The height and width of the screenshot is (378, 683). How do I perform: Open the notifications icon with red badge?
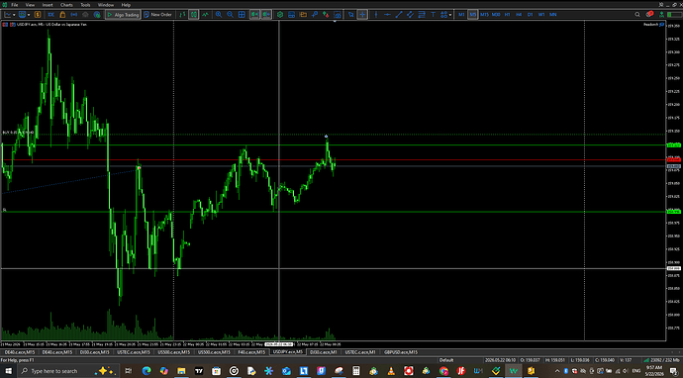point(649,15)
